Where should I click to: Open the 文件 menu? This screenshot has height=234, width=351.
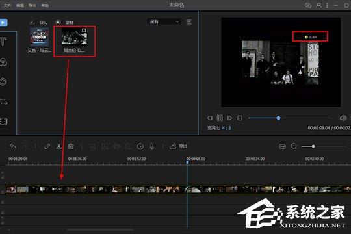[x=7, y=5]
